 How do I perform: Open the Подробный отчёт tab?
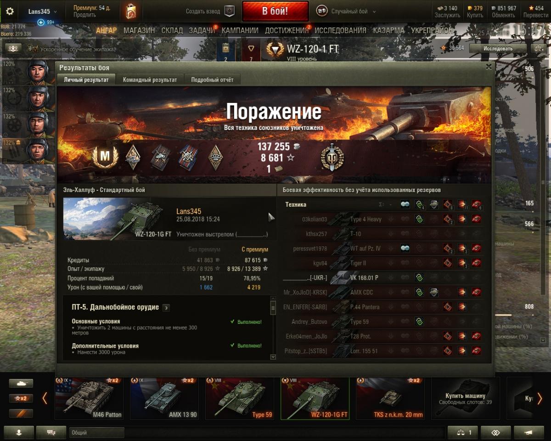[212, 80]
